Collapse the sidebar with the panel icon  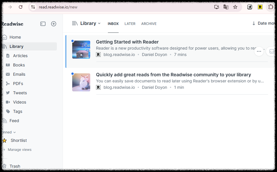43,24
